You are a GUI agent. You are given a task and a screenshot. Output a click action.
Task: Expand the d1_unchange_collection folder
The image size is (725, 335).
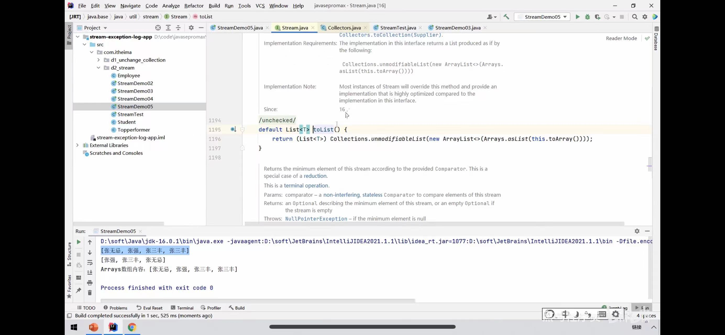[98, 60]
